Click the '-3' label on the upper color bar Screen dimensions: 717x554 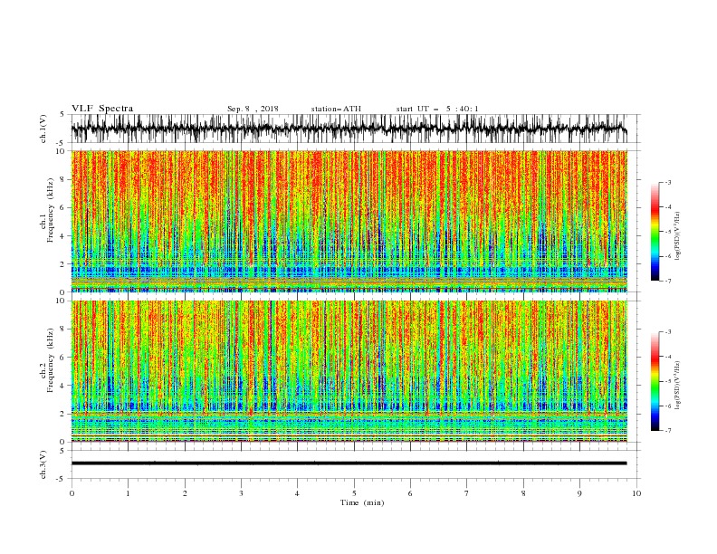point(667,182)
